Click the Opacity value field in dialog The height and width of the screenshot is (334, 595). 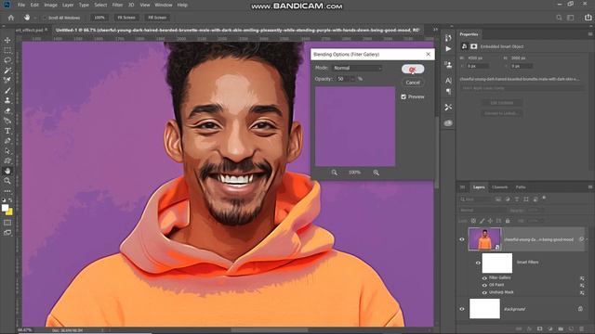tap(342, 79)
